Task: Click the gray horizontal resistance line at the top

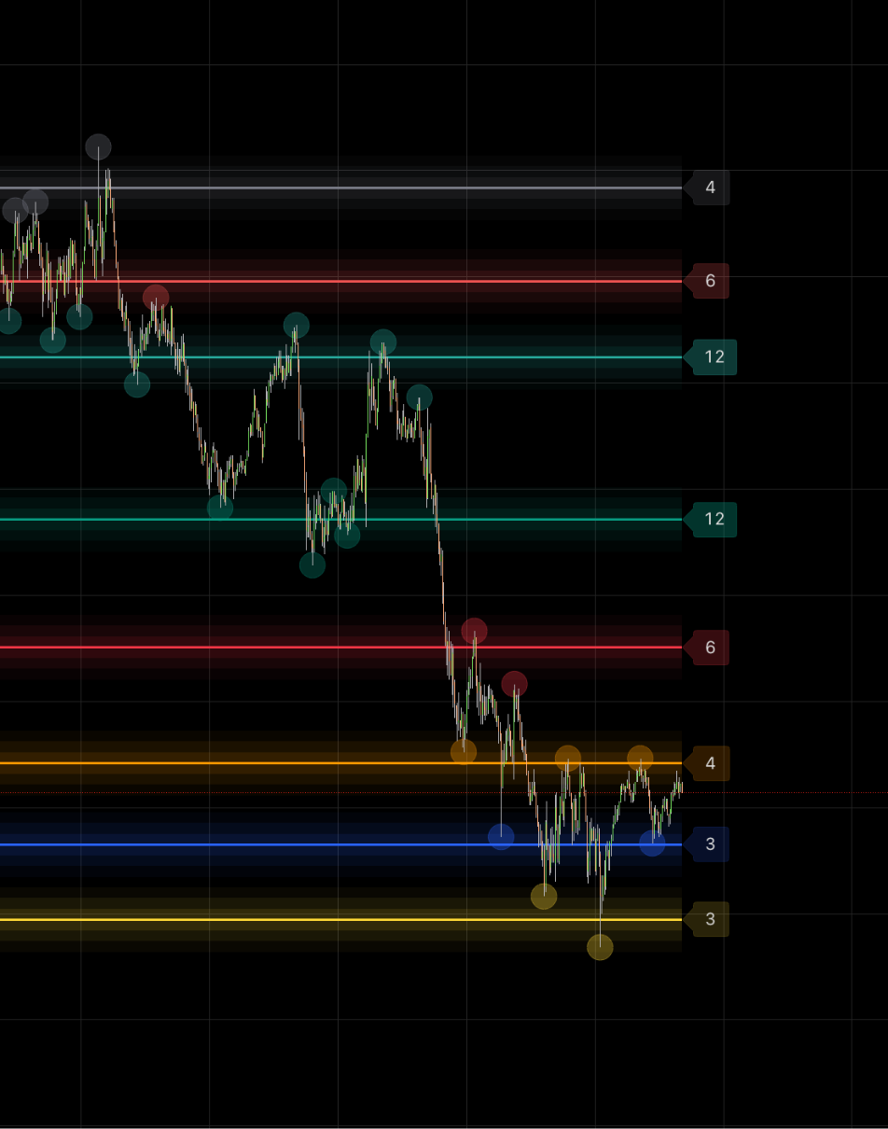Action: click(x=373, y=188)
